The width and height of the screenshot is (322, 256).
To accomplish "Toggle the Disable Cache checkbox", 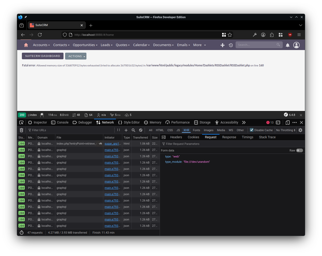I will (252, 130).
